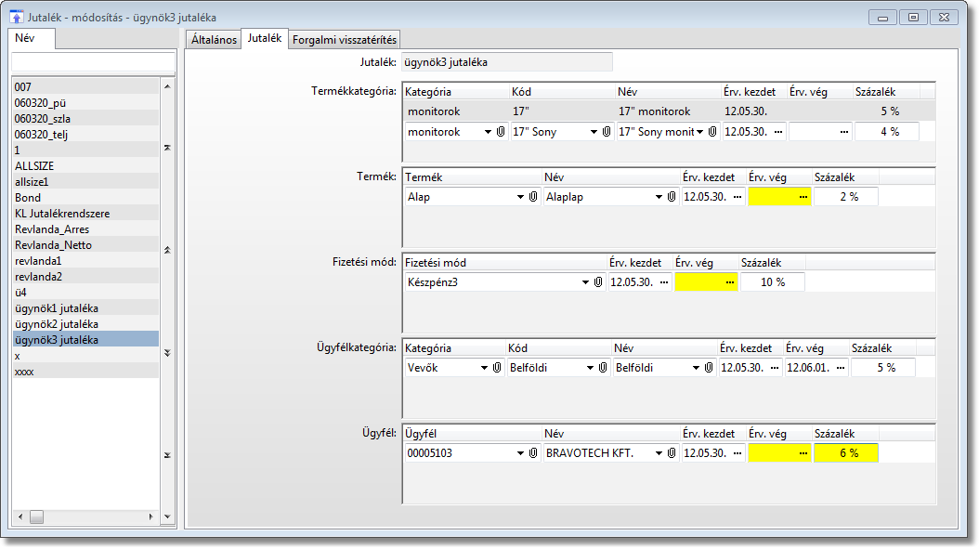
Task: Expand Készpénz3 payment mode dropdown
Action: click(585, 282)
